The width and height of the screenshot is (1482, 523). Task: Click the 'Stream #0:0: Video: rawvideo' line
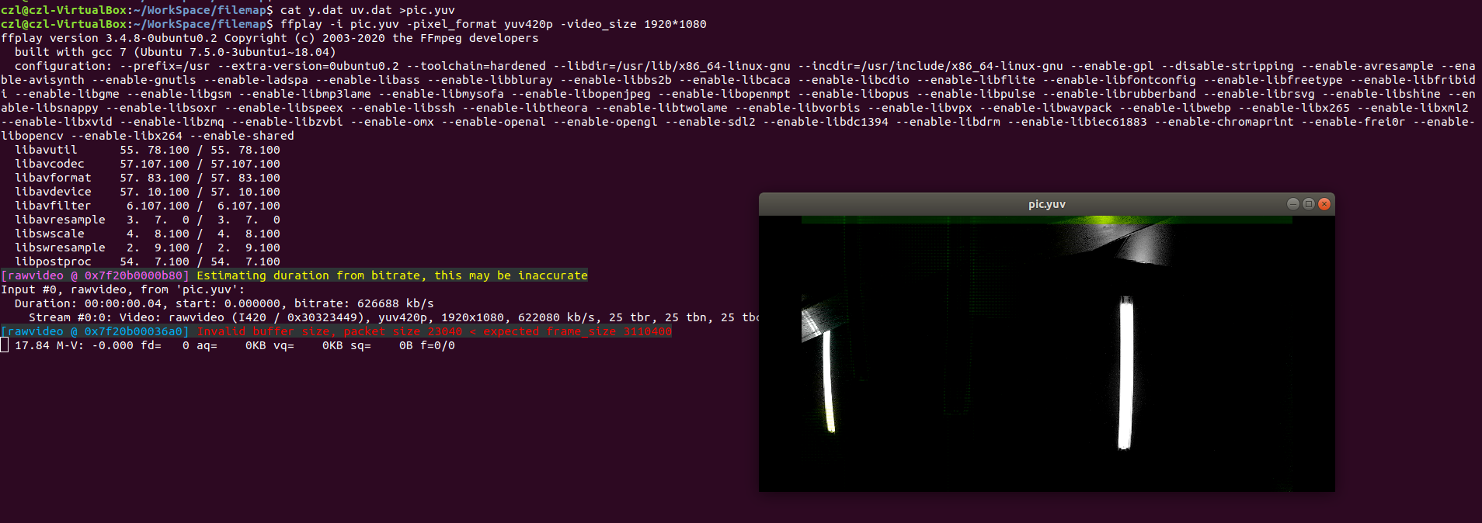[x=394, y=317]
